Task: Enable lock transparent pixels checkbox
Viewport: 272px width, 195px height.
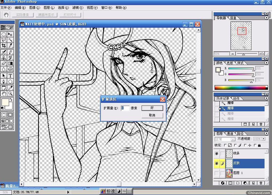Action: tap(225, 145)
